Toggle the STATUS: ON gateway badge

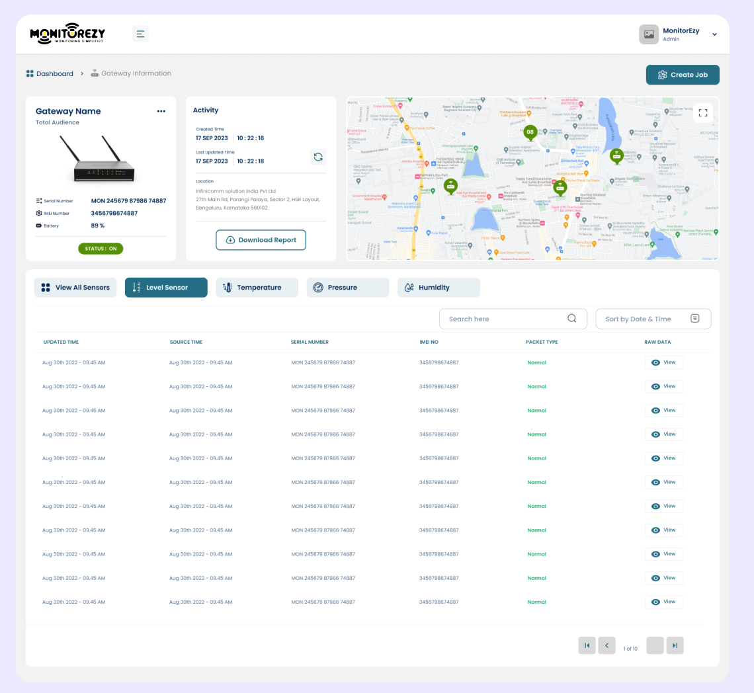101,249
